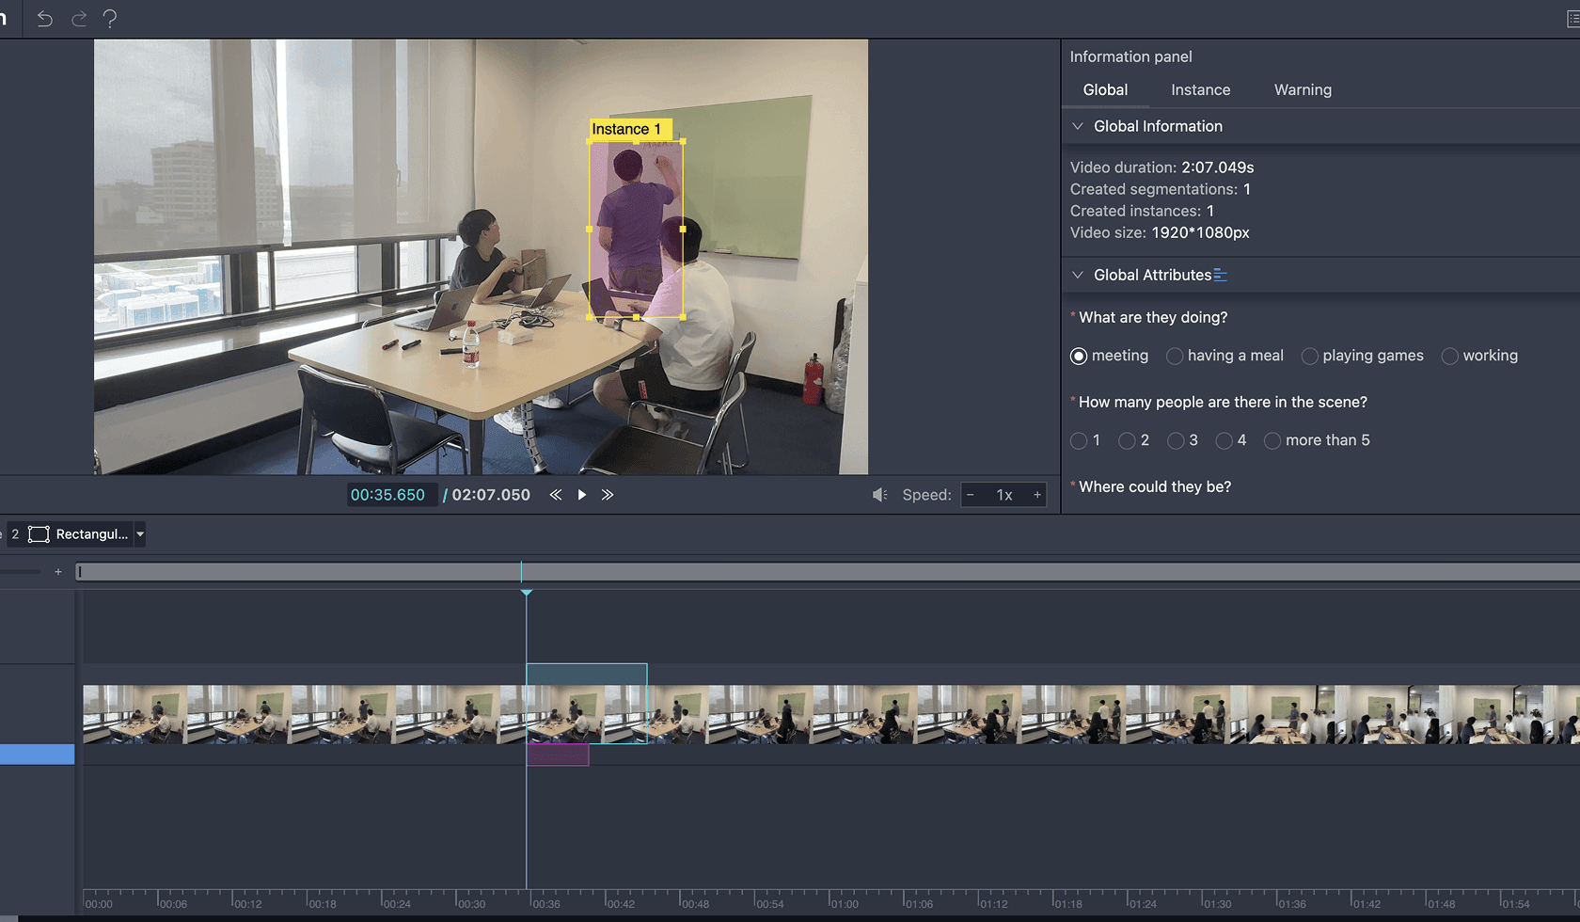Click the timeline zoom-in plus icon
The width and height of the screenshot is (1580, 922).
pos(58,572)
